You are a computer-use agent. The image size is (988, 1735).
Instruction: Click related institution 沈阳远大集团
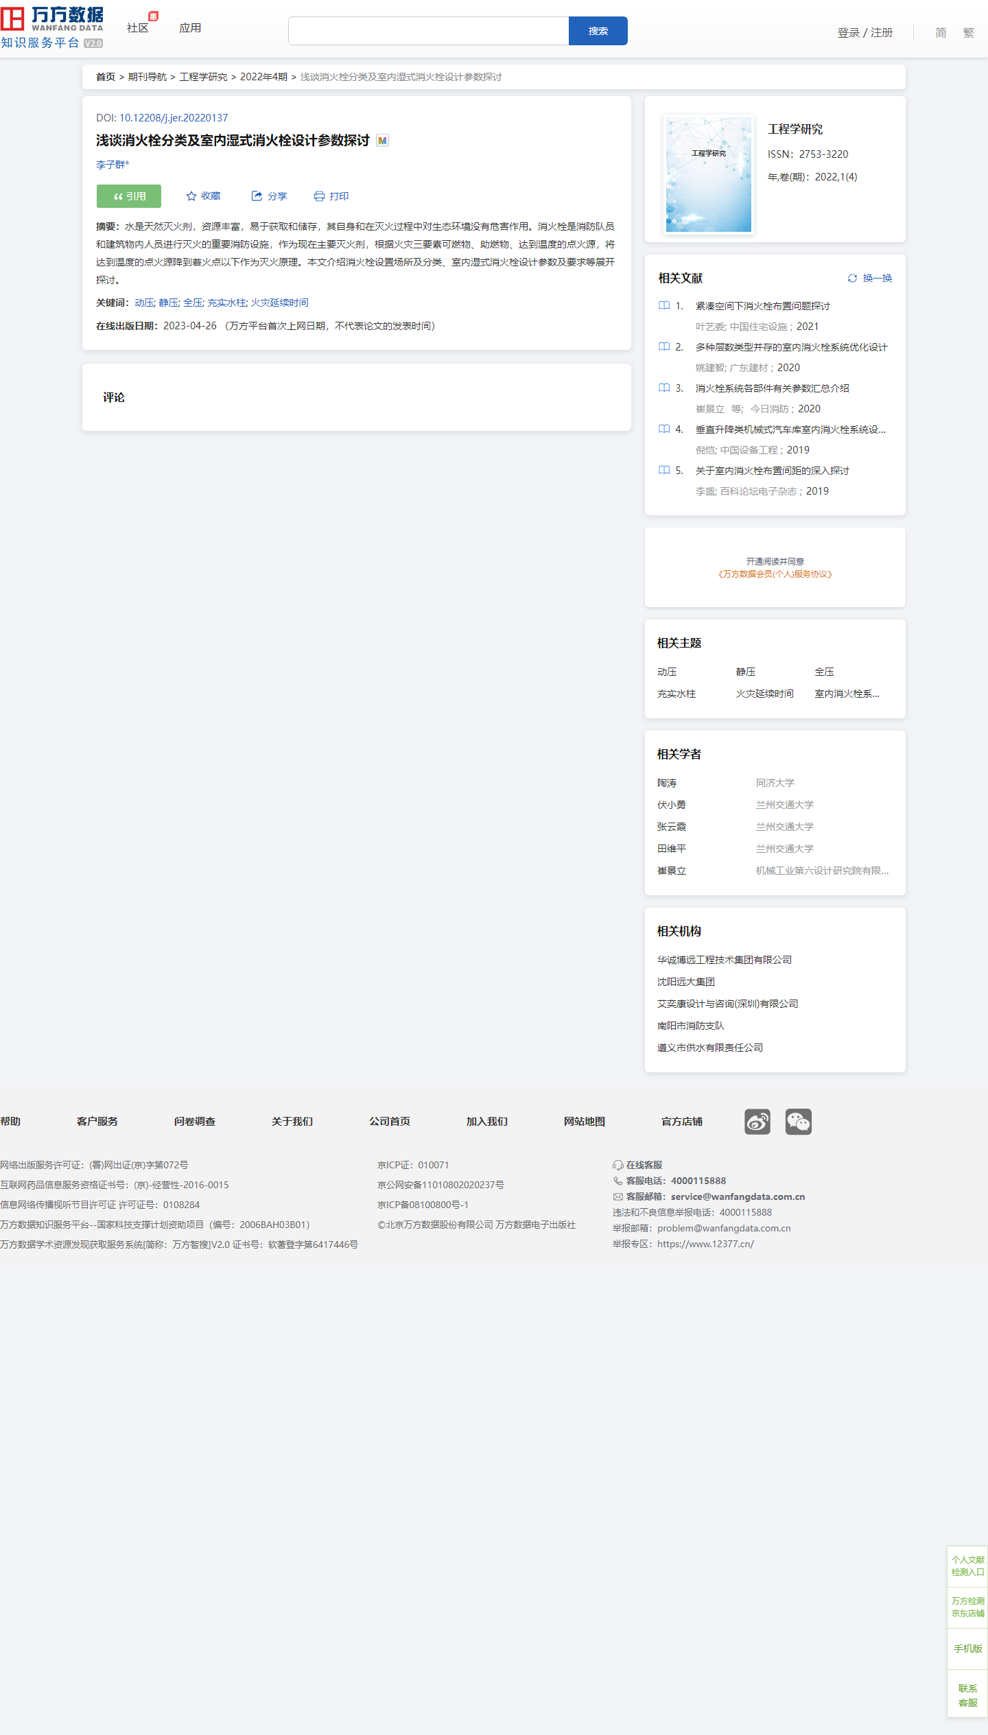point(686,982)
